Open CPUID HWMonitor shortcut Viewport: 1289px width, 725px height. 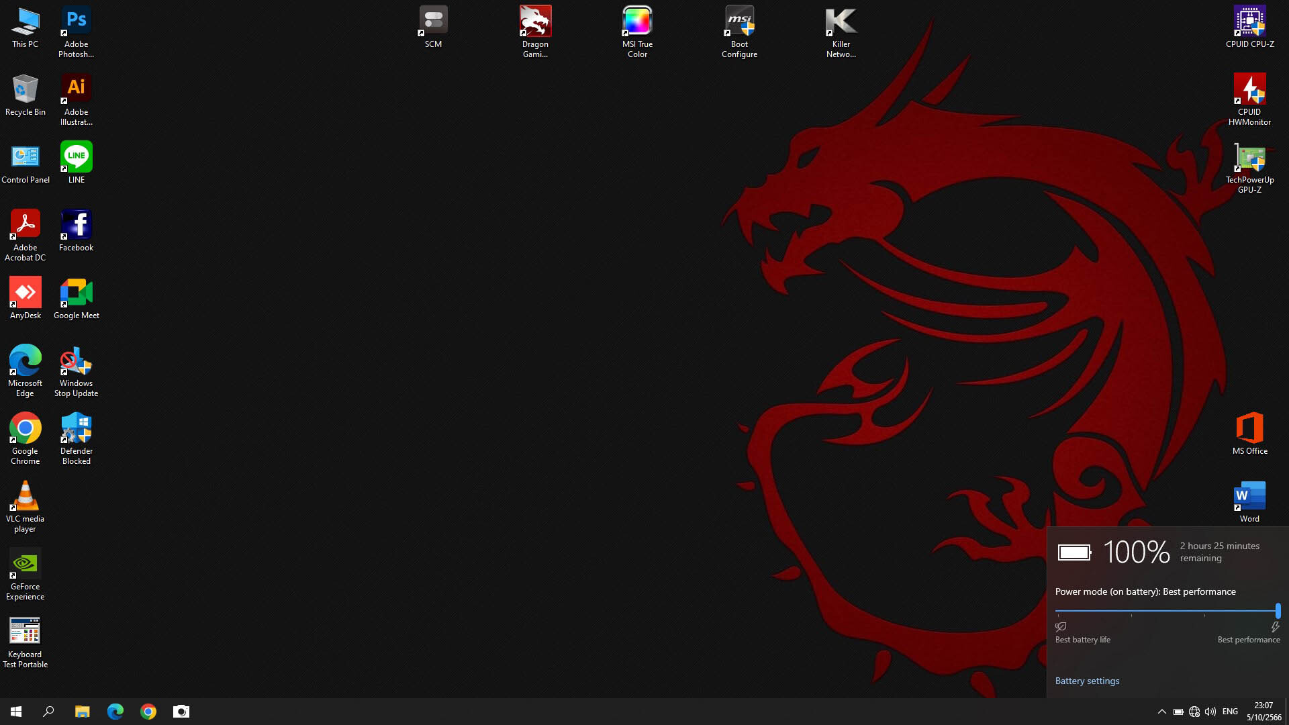[x=1249, y=100]
